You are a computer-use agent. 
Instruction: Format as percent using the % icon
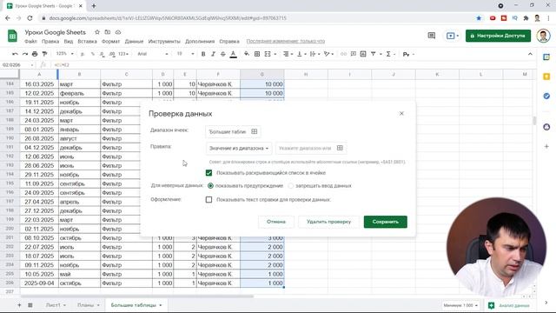point(93,54)
